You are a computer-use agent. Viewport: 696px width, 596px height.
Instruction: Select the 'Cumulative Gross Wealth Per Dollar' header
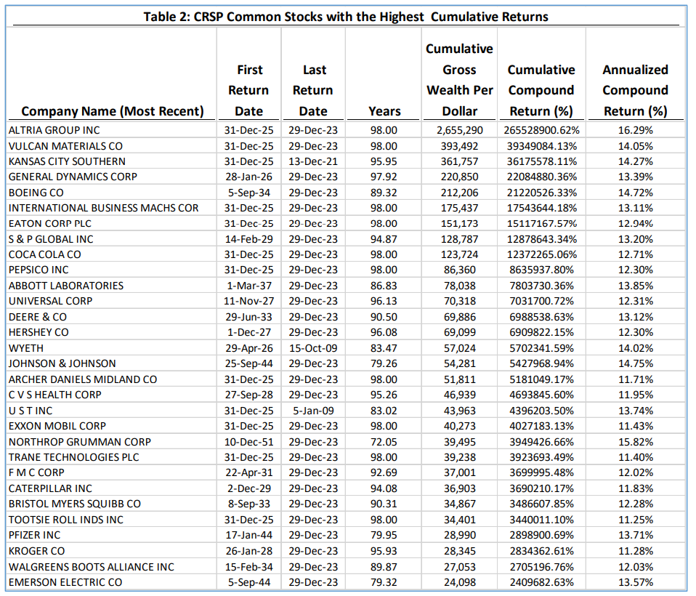[x=459, y=80]
